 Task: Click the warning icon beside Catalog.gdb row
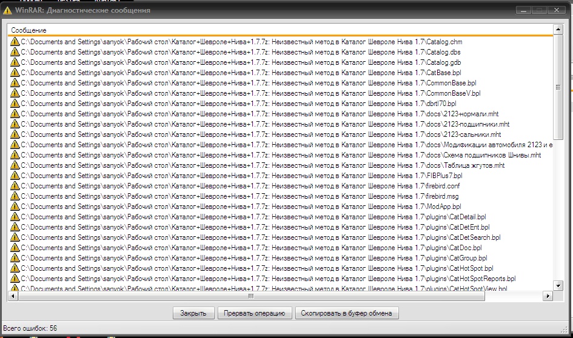tap(15, 62)
